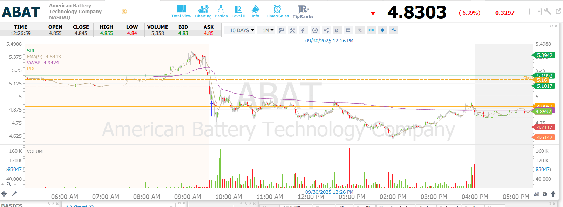Activate the crosshair tool
The image size is (563, 207).
coord(4,194)
